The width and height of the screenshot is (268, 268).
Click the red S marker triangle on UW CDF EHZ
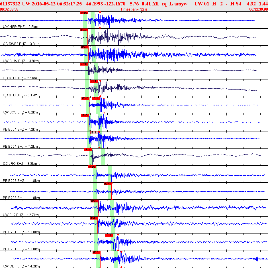coord(121,252)
